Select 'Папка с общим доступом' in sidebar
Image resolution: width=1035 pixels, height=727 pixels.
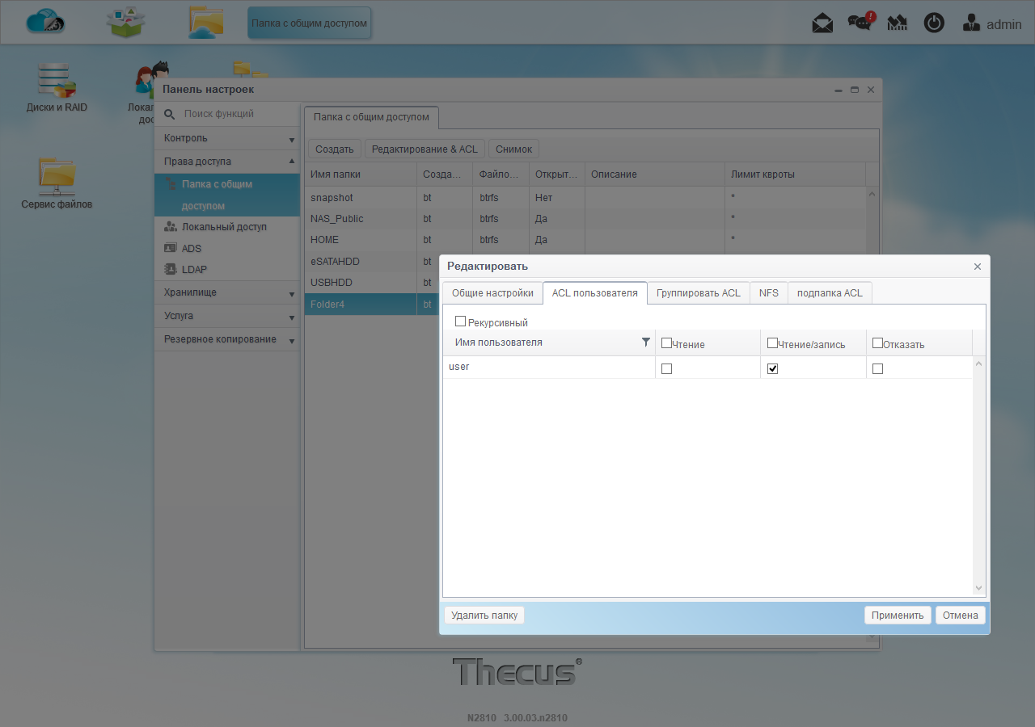pyautogui.click(x=227, y=195)
